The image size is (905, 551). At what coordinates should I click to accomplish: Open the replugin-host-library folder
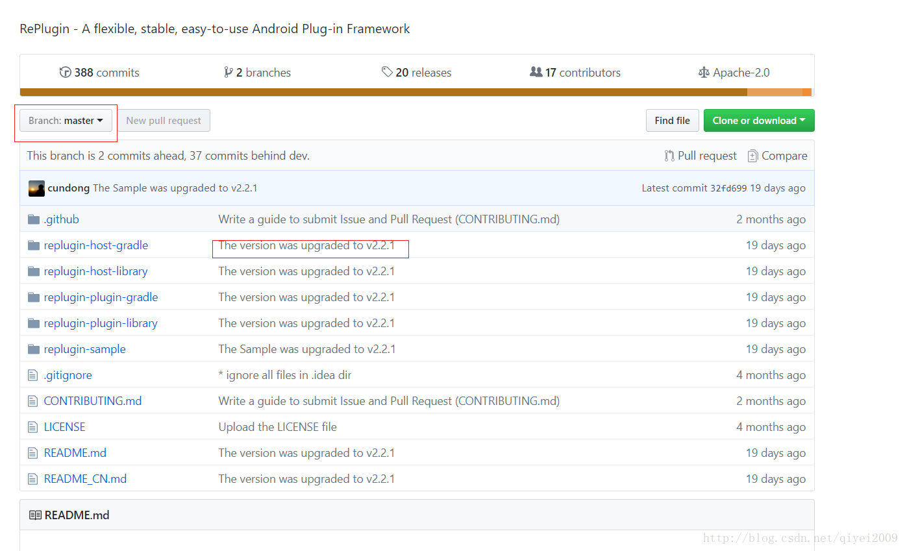[x=95, y=271]
